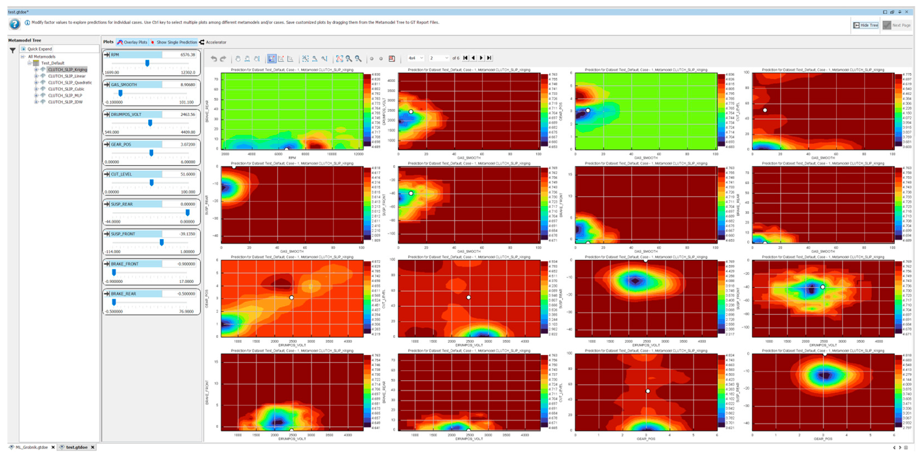Open the page number dropdown

pos(439,58)
